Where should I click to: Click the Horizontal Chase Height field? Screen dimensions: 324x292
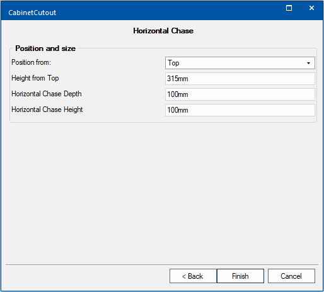click(240, 110)
